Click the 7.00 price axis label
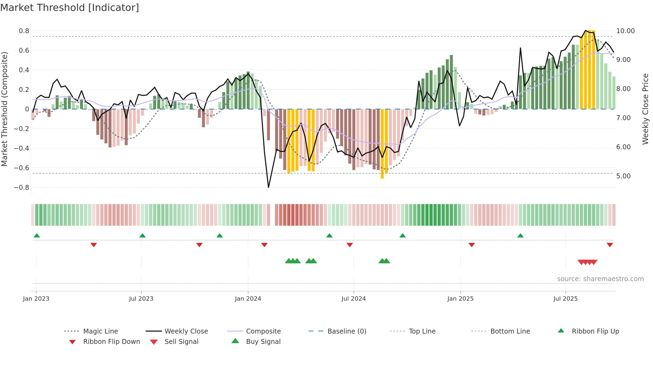 (x=623, y=118)
